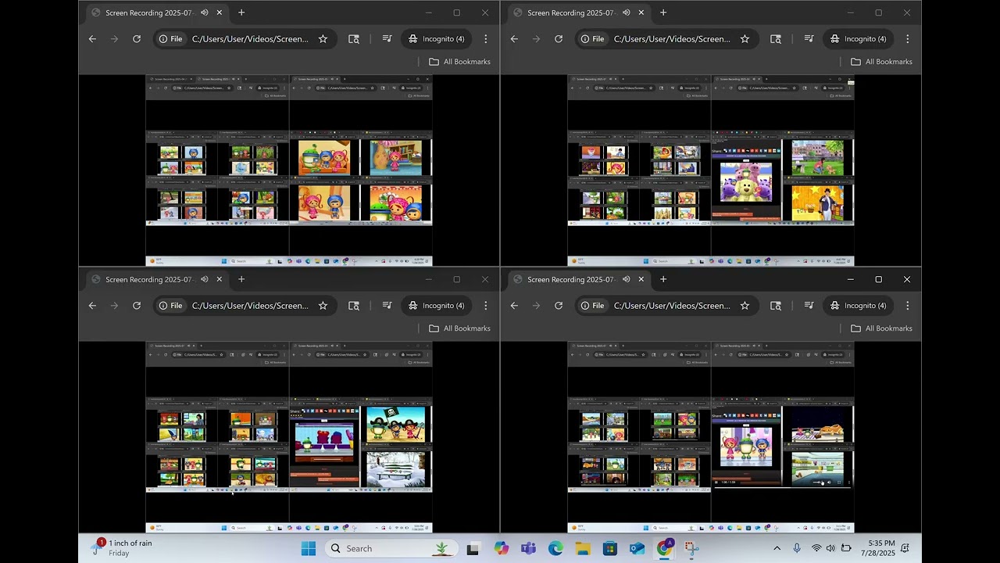The height and width of the screenshot is (563, 1000).
Task: Click the taskbar Search box
Action: click(391, 548)
